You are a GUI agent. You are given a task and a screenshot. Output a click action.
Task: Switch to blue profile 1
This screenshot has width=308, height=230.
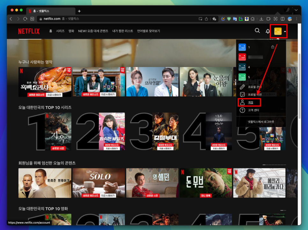coord(242,47)
